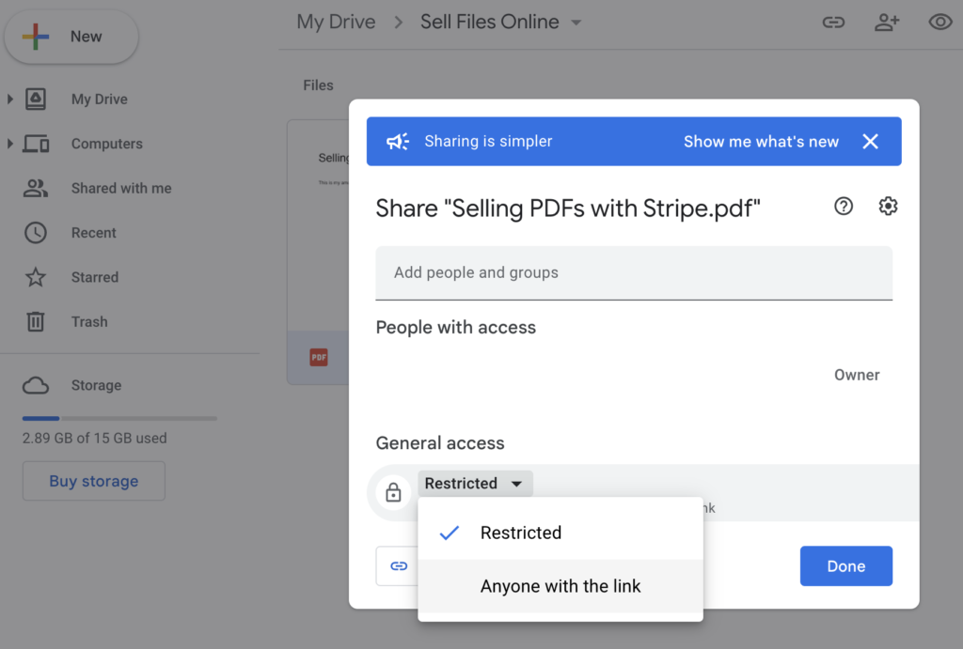
Task: Click the Add people and groups field
Action: click(x=634, y=273)
